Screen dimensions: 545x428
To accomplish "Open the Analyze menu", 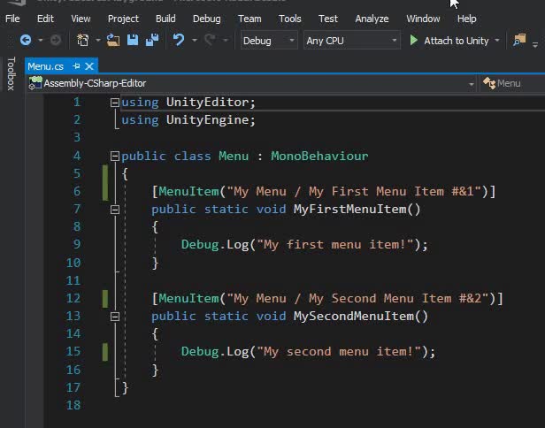I will [x=372, y=18].
